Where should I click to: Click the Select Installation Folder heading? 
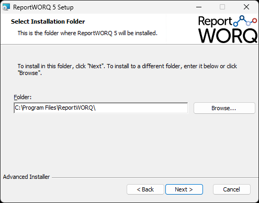(48, 22)
